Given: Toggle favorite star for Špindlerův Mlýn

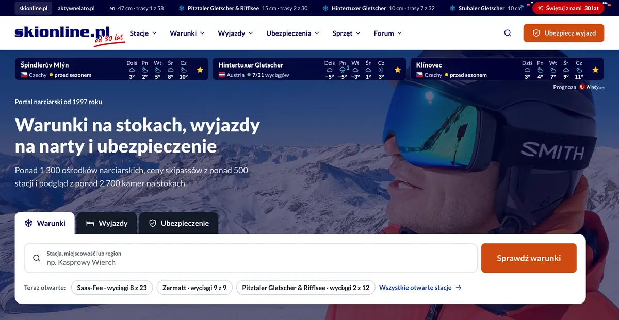Looking at the screenshot, I should pyautogui.click(x=200, y=70).
